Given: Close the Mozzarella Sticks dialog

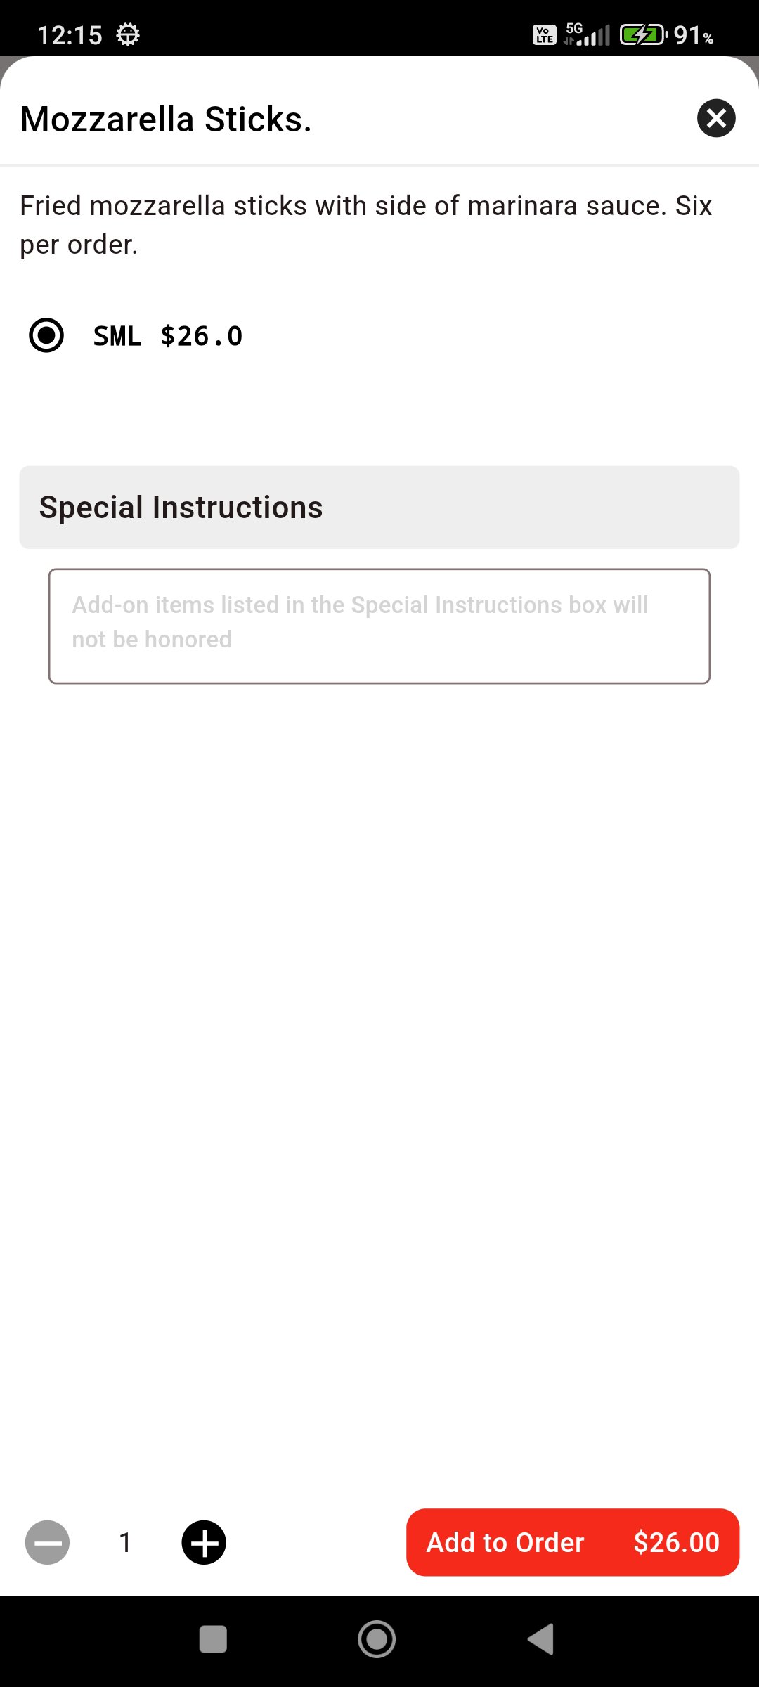Looking at the screenshot, I should pos(716,118).
